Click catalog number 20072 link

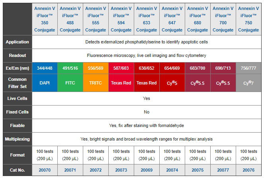coord(96,170)
